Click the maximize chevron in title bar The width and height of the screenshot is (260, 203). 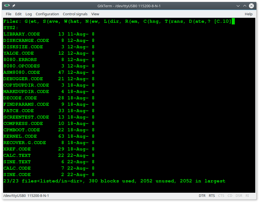coord(245,6)
